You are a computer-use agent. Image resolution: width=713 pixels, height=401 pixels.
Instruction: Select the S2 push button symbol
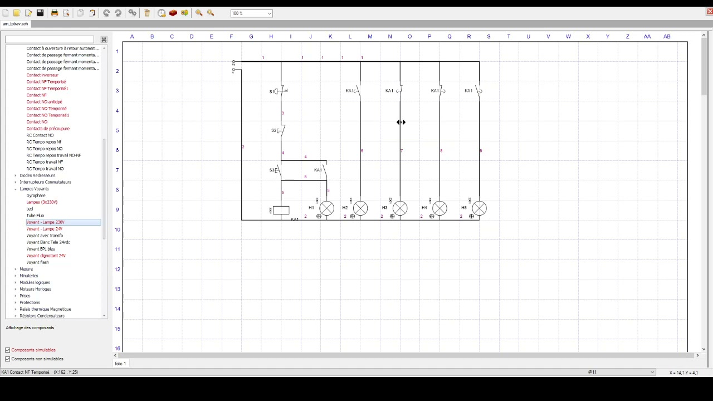280,130
